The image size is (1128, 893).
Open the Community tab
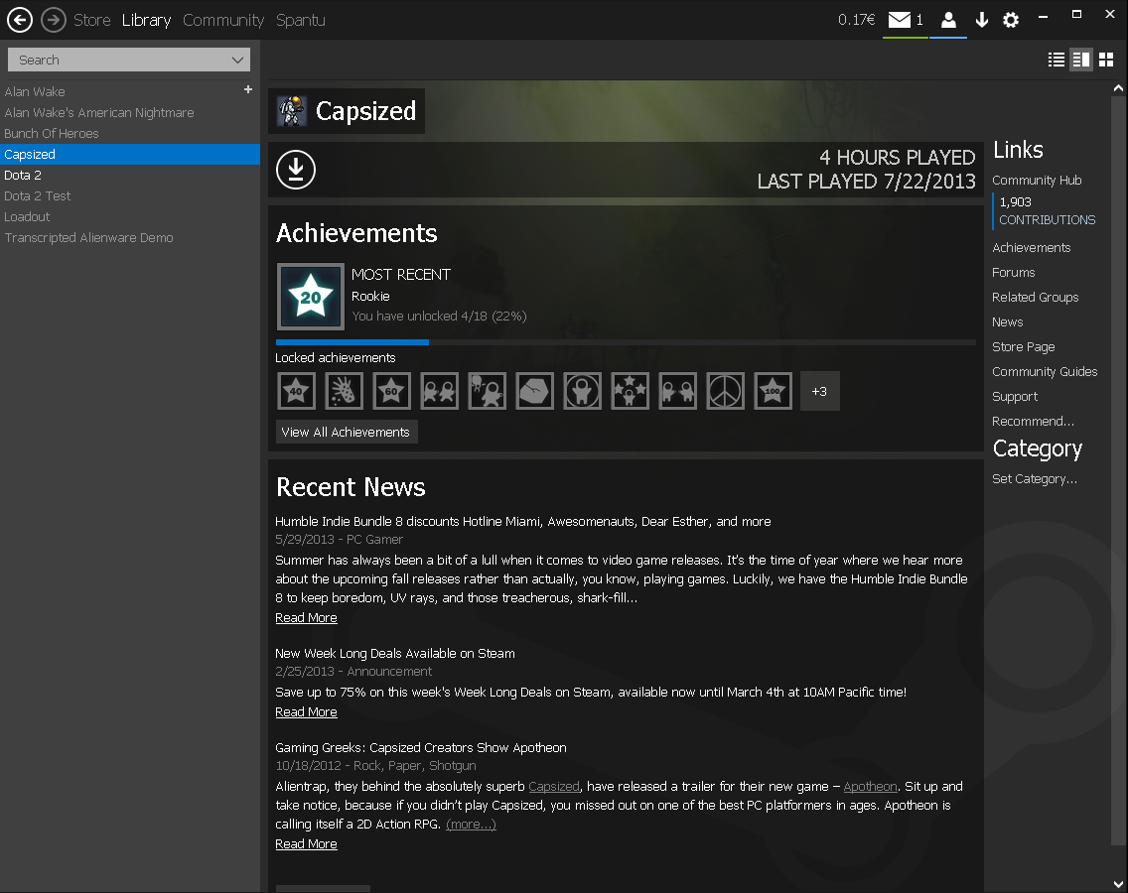click(x=223, y=20)
